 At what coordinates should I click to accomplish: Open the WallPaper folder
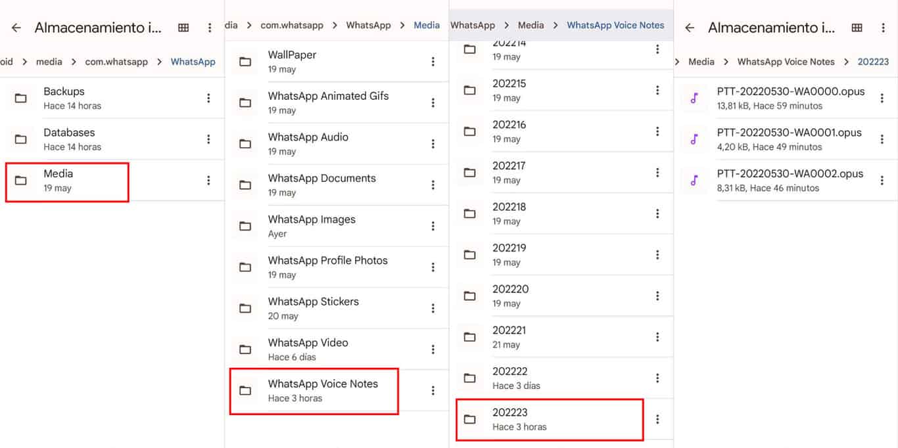pos(292,61)
